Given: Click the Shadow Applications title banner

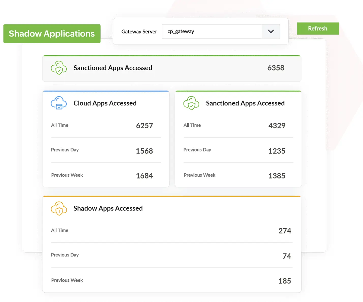Looking at the screenshot, I should pyautogui.click(x=52, y=34).
